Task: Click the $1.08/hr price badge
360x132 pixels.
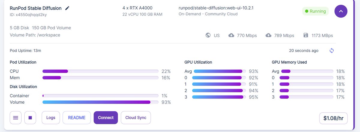Action: (x=333, y=118)
